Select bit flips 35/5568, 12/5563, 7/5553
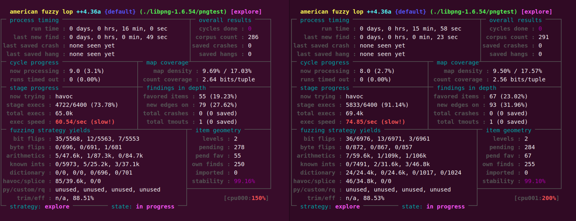Image resolution: width=576 pixels, height=221 pixels. pyautogui.click(x=97, y=139)
